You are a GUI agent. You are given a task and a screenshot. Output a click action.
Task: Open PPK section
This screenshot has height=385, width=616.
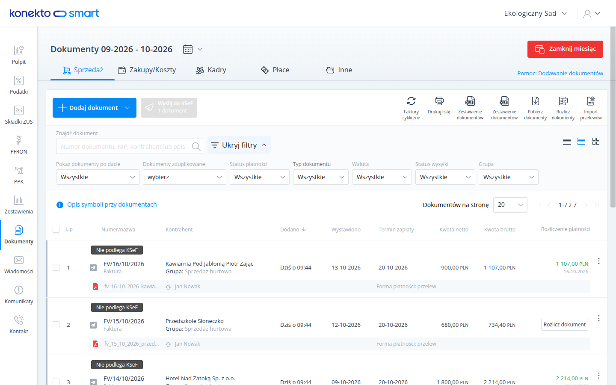[x=19, y=175]
